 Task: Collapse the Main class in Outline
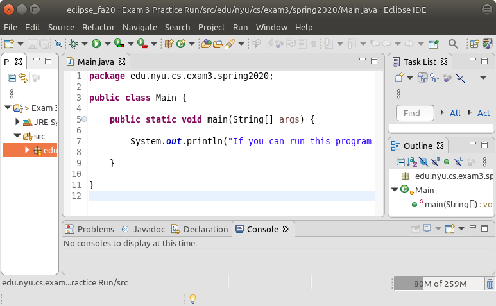tap(395, 190)
